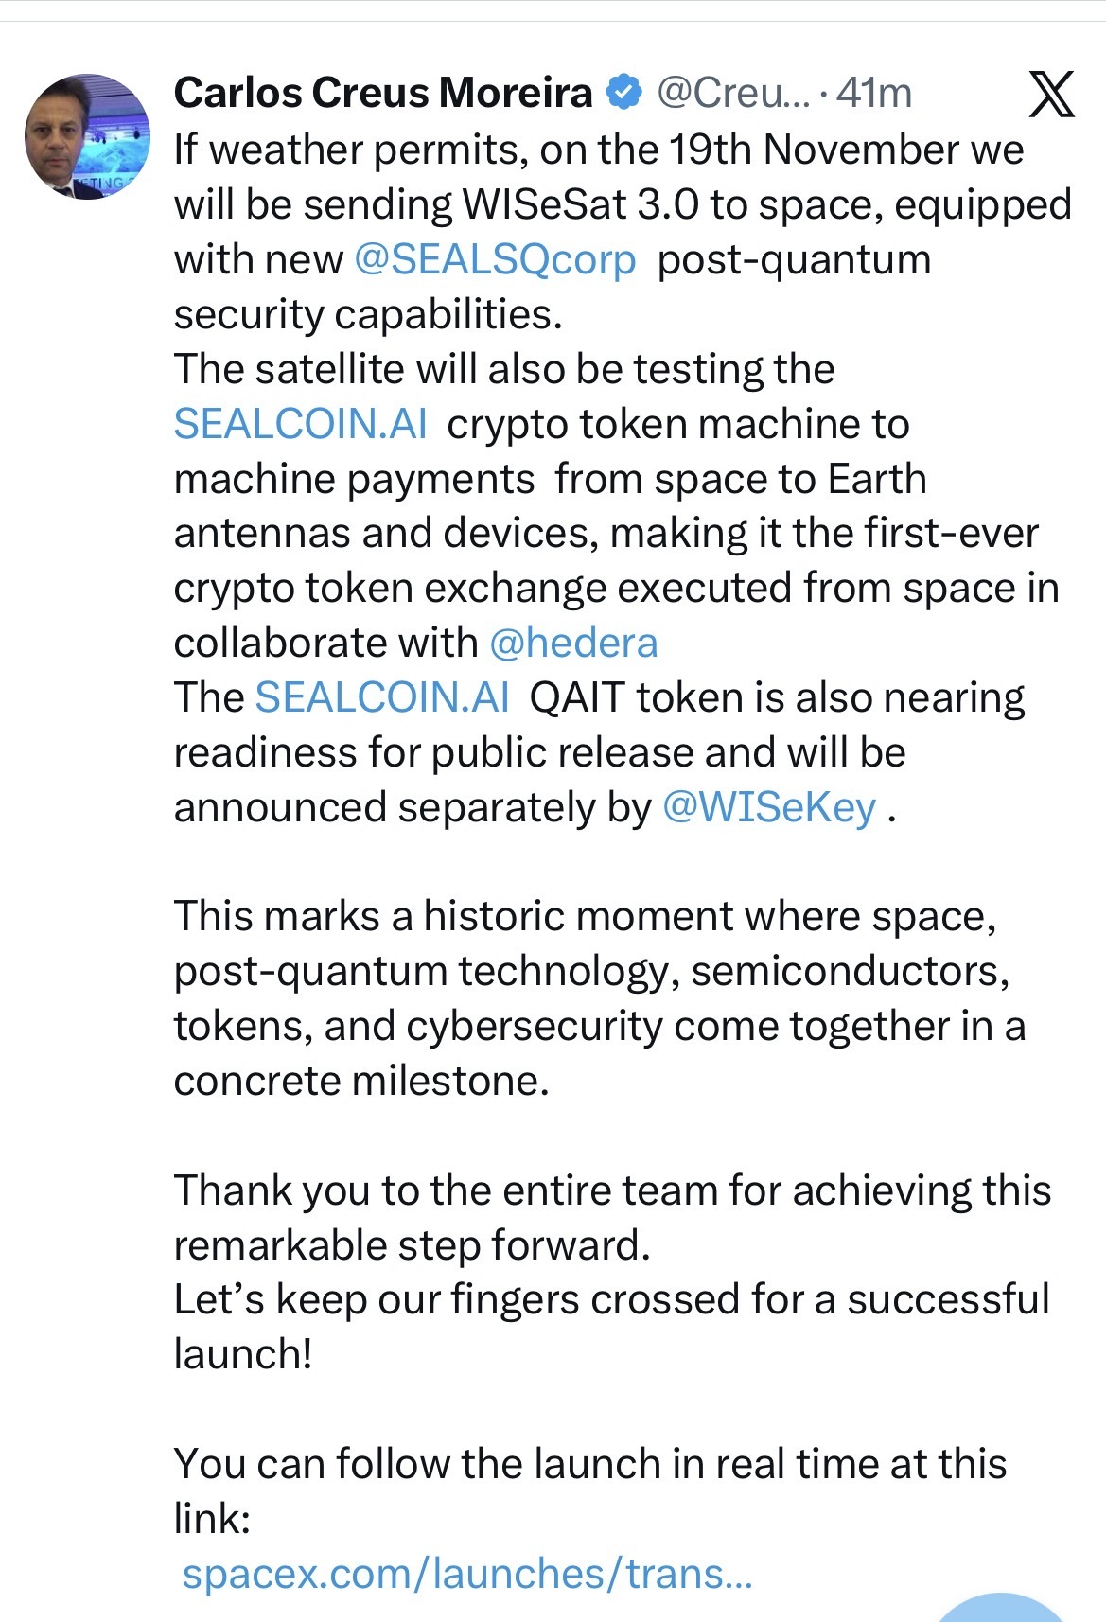Follow the SEALCOIN.AI link before QAIT token

click(382, 696)
